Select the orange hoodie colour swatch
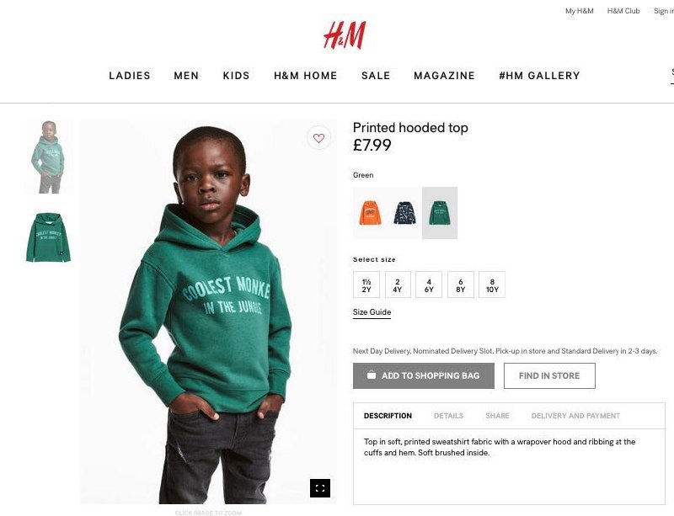The image size is (674, 516). point(370,213)
